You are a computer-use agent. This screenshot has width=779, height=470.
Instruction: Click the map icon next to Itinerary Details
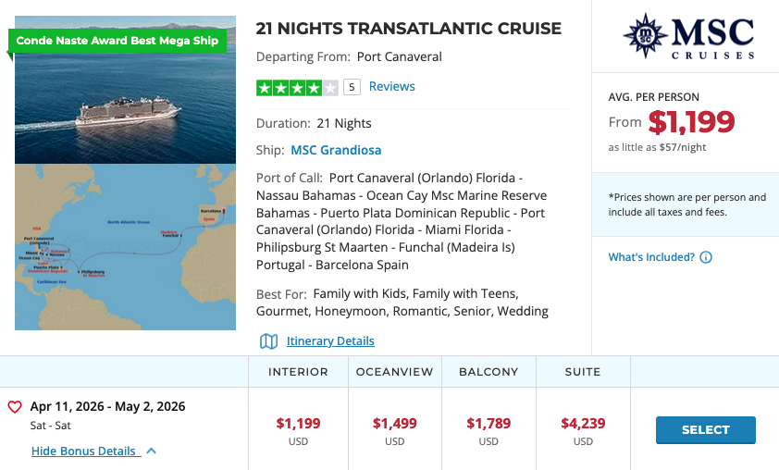coord(269,341)
